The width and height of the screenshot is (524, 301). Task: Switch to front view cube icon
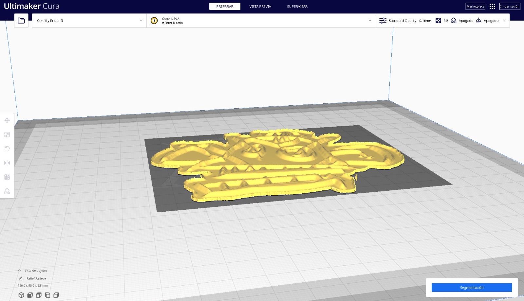(30, 295)
